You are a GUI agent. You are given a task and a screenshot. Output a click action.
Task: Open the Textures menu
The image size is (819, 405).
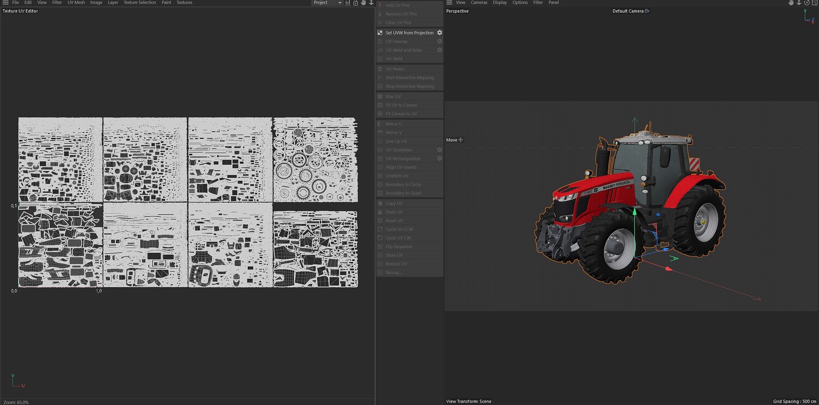(185, 3)
